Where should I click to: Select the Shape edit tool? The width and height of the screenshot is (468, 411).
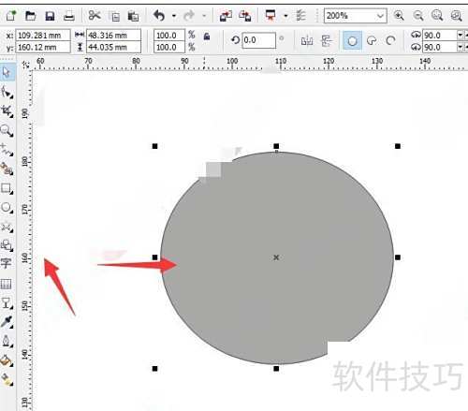[7, 92]
